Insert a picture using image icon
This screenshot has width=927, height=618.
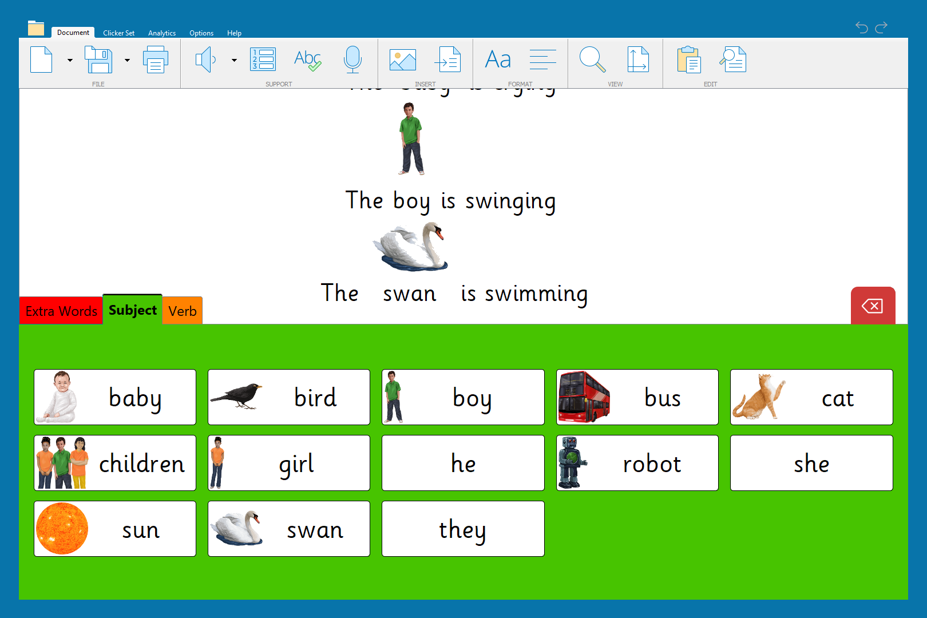[x=402, y=60]
